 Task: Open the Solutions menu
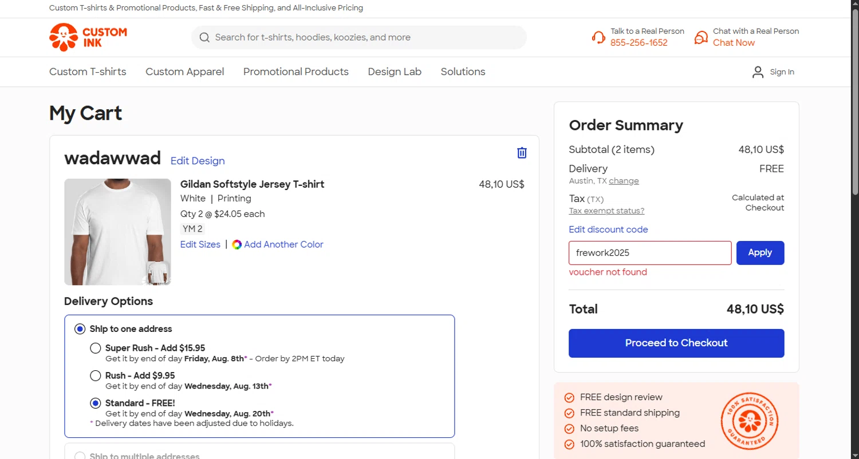[463, 72]
